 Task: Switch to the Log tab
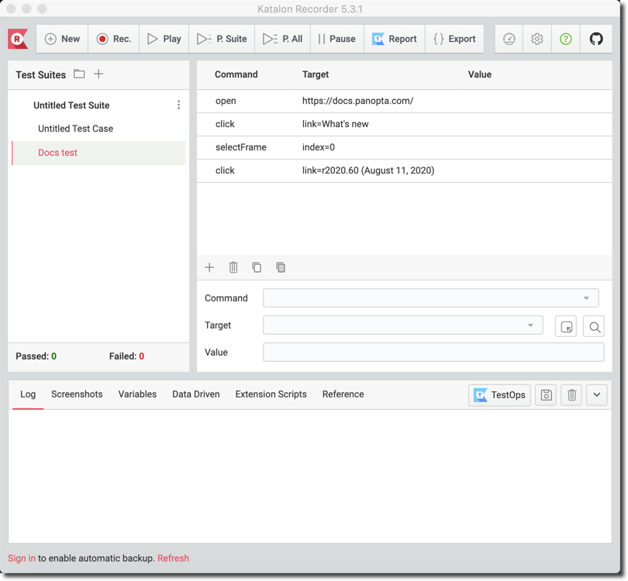click(28, 394)
